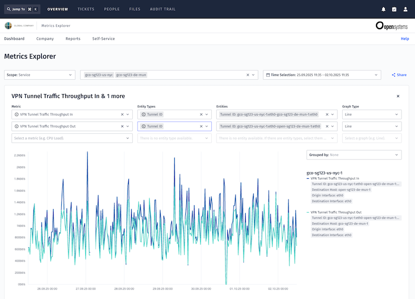Screen dimensions: 415x299
Task: Click the Open Systems logo
Action: [391, 26]
